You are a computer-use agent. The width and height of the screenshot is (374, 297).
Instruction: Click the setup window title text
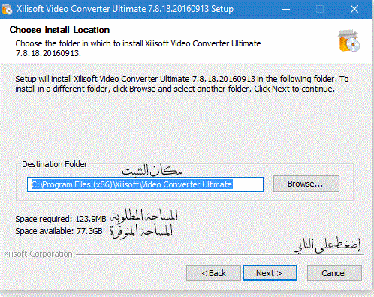coord(125,9)
